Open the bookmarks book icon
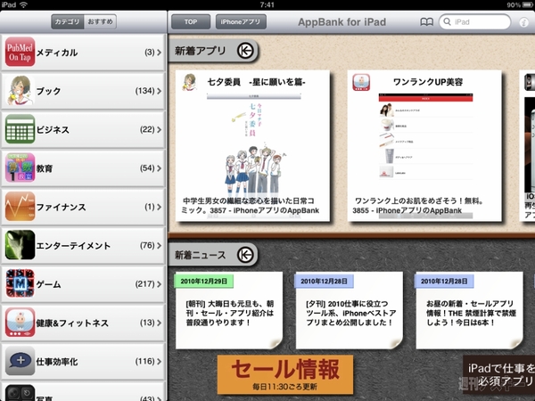This screenshot has height=401, width=535. point(426,22)
